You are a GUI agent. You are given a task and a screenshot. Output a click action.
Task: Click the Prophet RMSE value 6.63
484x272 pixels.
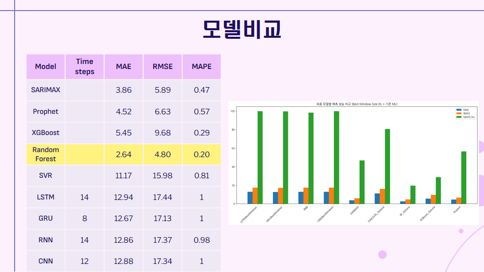point(163,112)
